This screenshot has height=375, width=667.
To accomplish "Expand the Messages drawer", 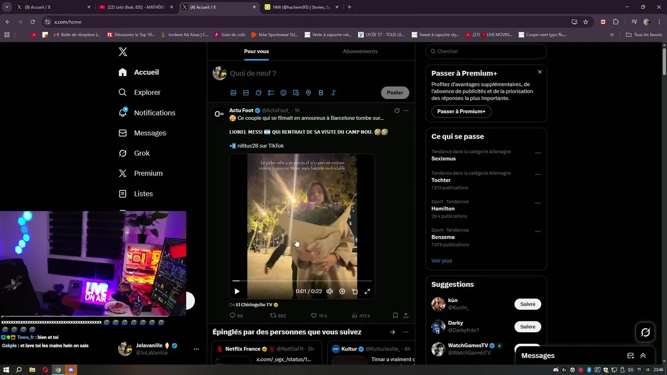I will pos(643,356).
